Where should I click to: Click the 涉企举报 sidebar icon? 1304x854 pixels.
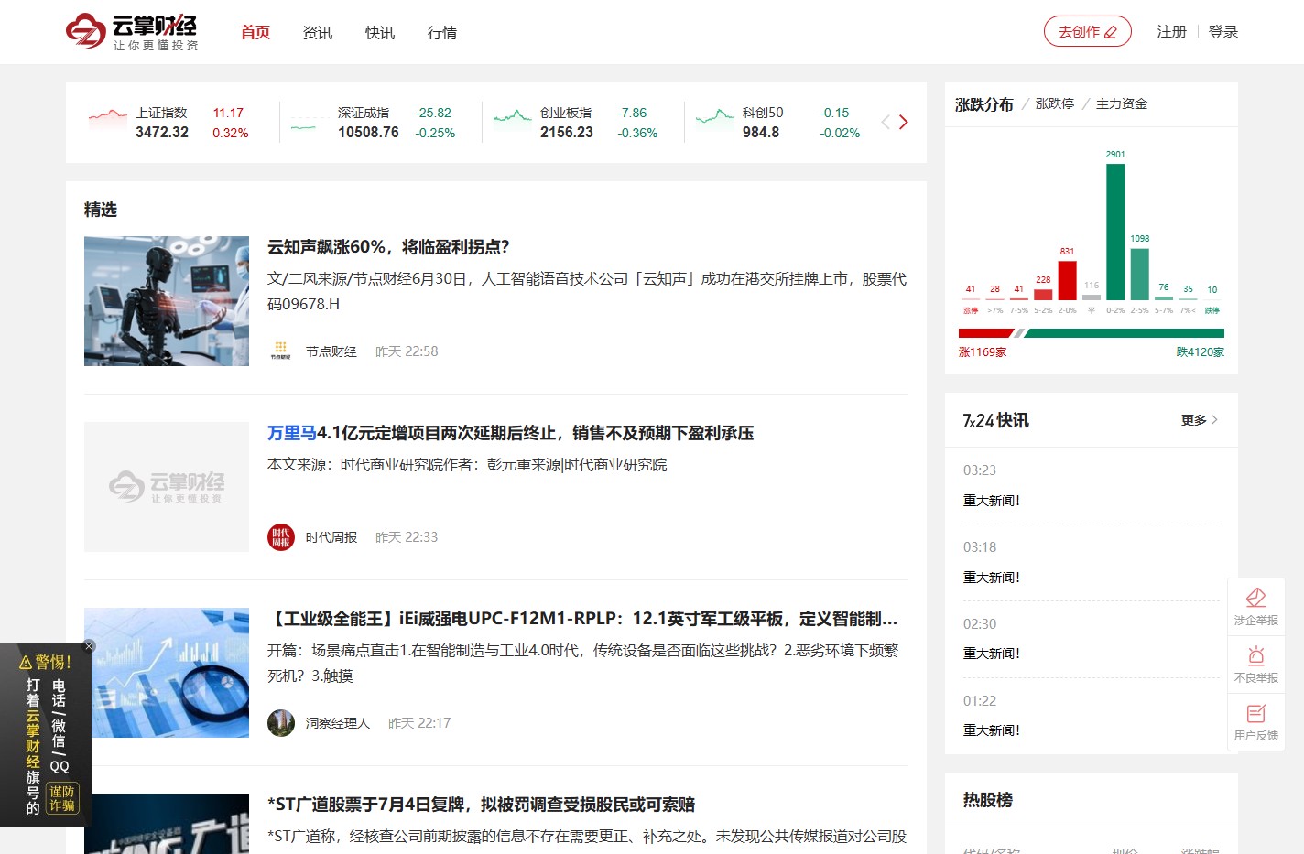tap(1256, 607)
